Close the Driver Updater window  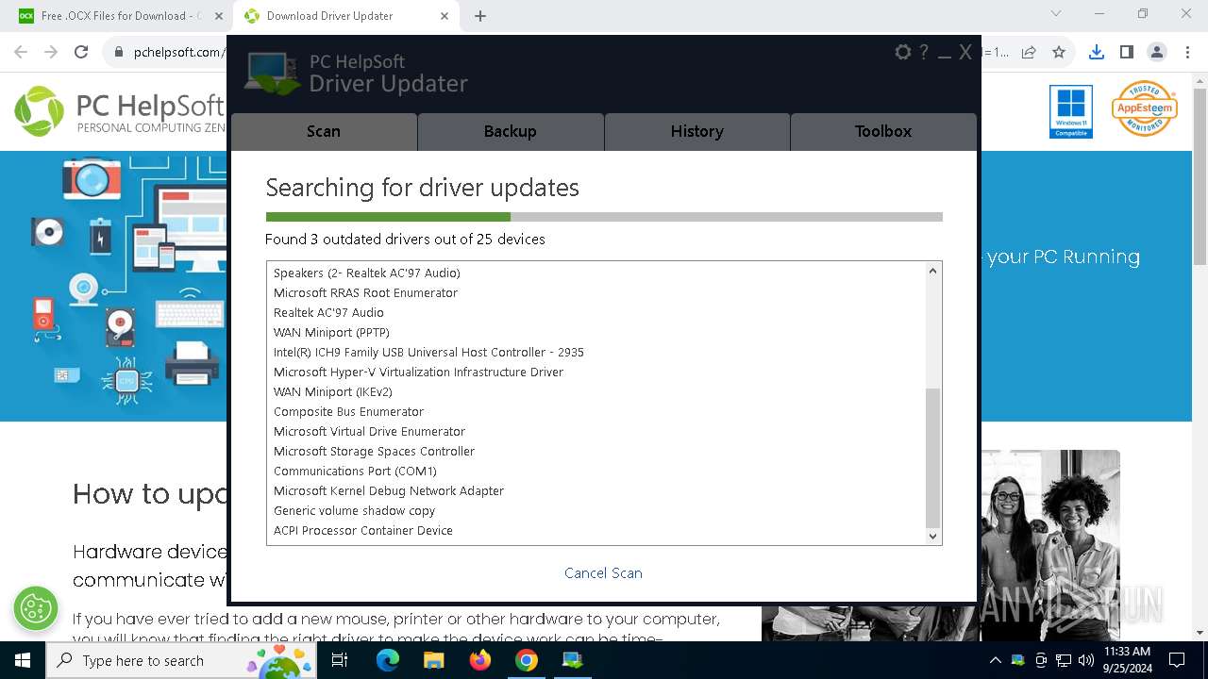pyautogui.click(x=965, y=53)
